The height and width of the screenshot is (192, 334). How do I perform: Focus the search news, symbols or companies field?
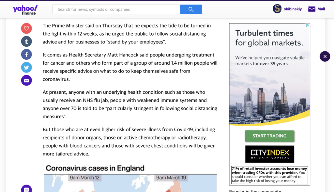[x=116, y=9]
